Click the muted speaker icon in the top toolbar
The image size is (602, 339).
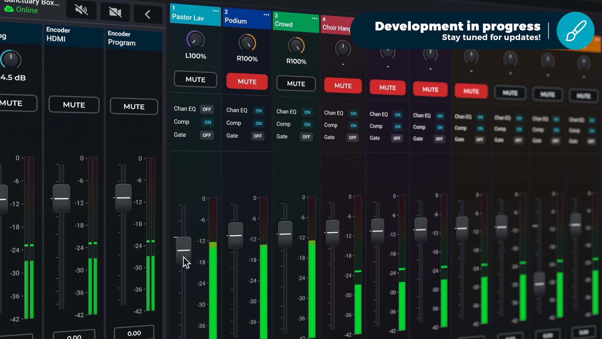coord(81,10)
